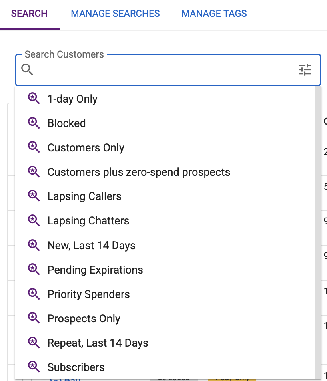
Task: Choose the Blocked saved search
Action: 165,123
